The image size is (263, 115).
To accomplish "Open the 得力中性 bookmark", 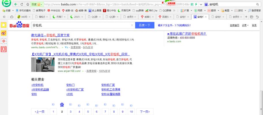I will [109, 10].
